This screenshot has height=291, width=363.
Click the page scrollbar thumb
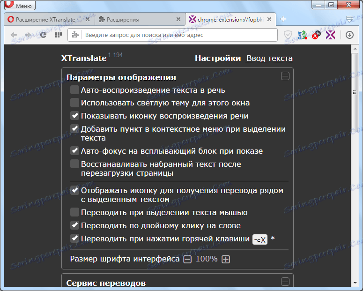[355, 93]
